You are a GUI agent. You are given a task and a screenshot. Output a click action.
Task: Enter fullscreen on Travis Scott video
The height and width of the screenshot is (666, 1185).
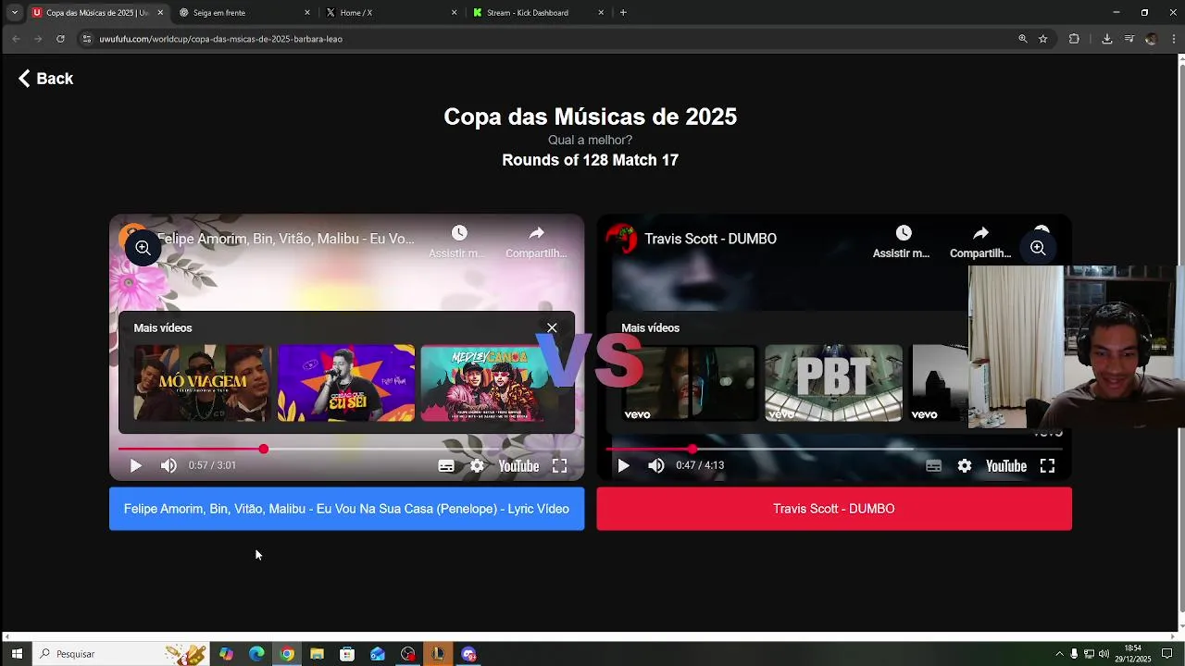1047,466
